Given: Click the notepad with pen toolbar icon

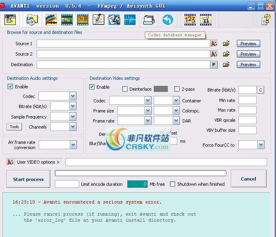Looking at the screenshot, I should (x=98, y=20).
